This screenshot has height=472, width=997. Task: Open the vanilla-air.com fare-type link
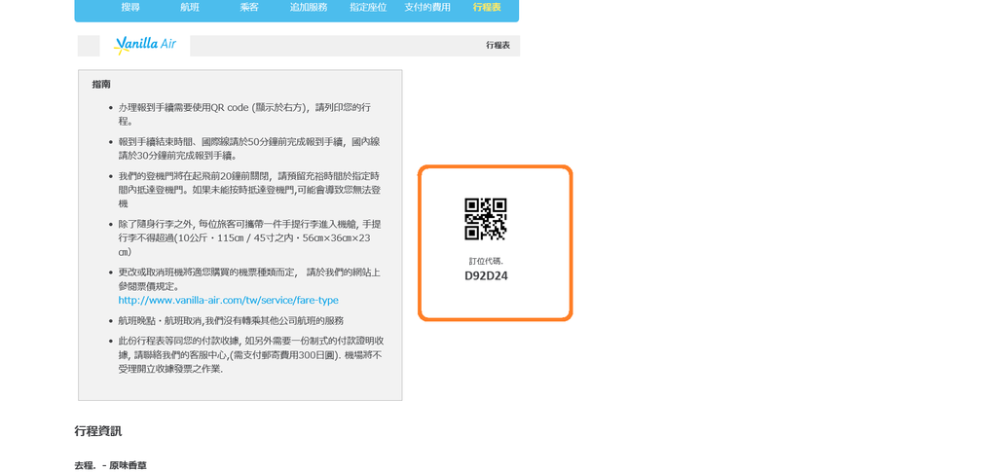(x=228, y=300)
